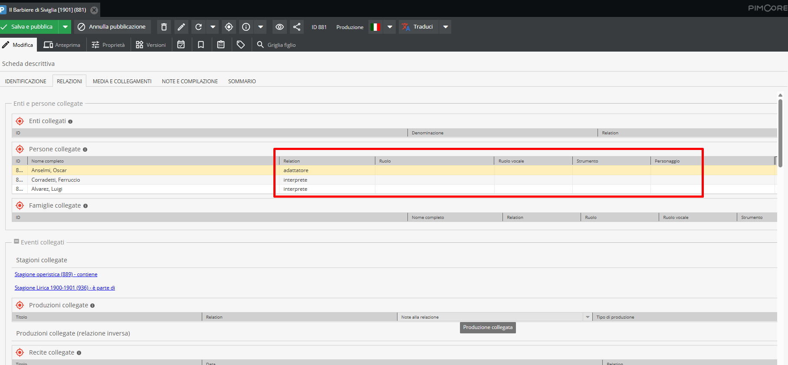
Task: Open Stagione Lirica 1900-1901 (936) link
Action: click(x=65, y=288)
